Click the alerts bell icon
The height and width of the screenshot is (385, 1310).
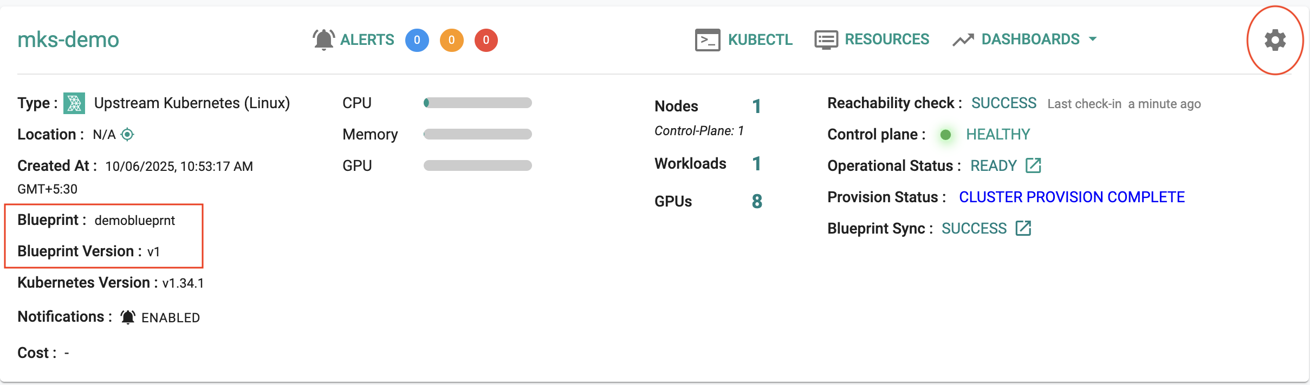(323, 39)
